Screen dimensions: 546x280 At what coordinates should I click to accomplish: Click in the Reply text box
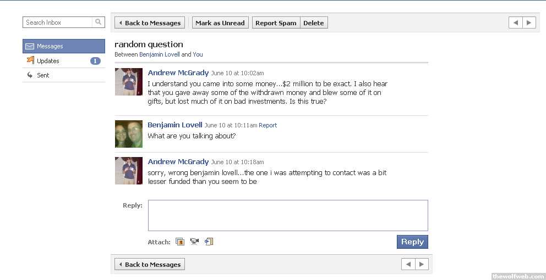point(288,215)
